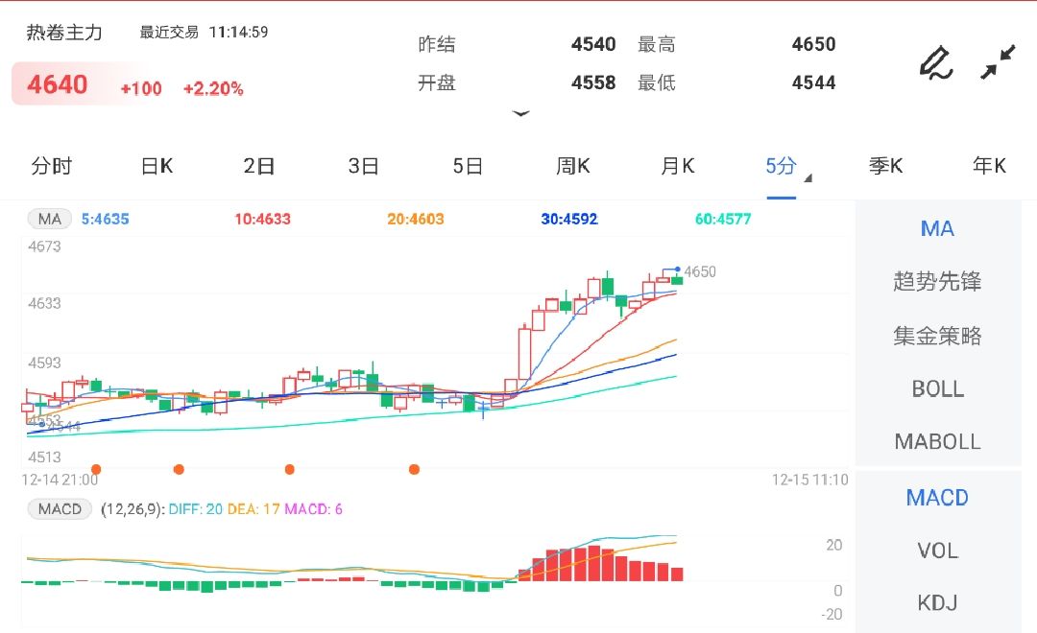Screen dimensions: 1037x633
Task: Click the MACD: 6 readout
Action: [313, 508]
